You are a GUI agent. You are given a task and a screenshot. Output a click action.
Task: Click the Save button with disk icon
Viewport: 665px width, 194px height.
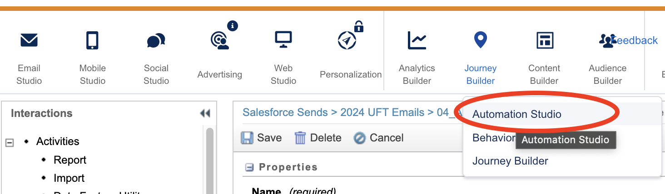point(261,138)
